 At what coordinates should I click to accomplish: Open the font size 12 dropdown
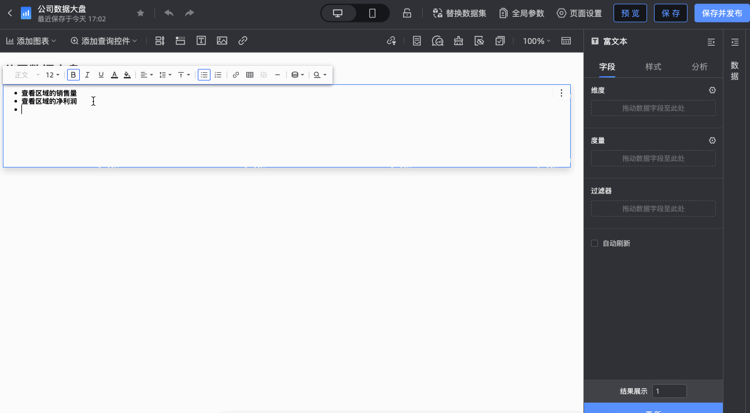point(53,75)
